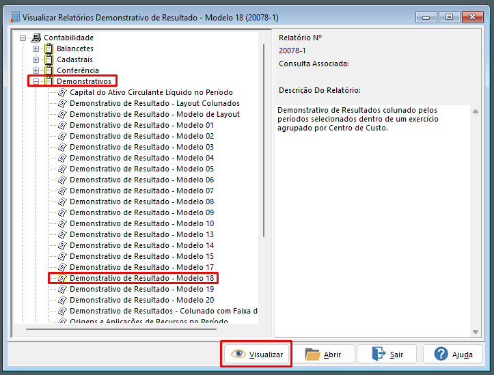
Task: Expand the Conferência folder
Action: (36, 70)
